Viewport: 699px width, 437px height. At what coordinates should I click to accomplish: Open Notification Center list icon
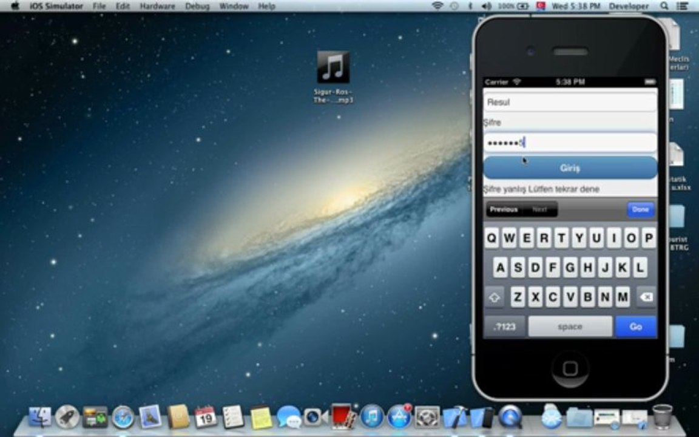point(682,6)
